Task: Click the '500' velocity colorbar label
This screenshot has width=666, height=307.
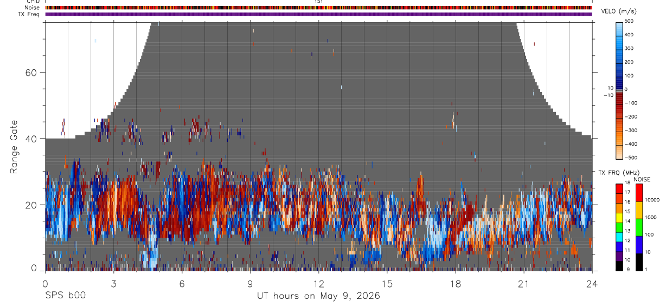Action: [x=629, y=21]
